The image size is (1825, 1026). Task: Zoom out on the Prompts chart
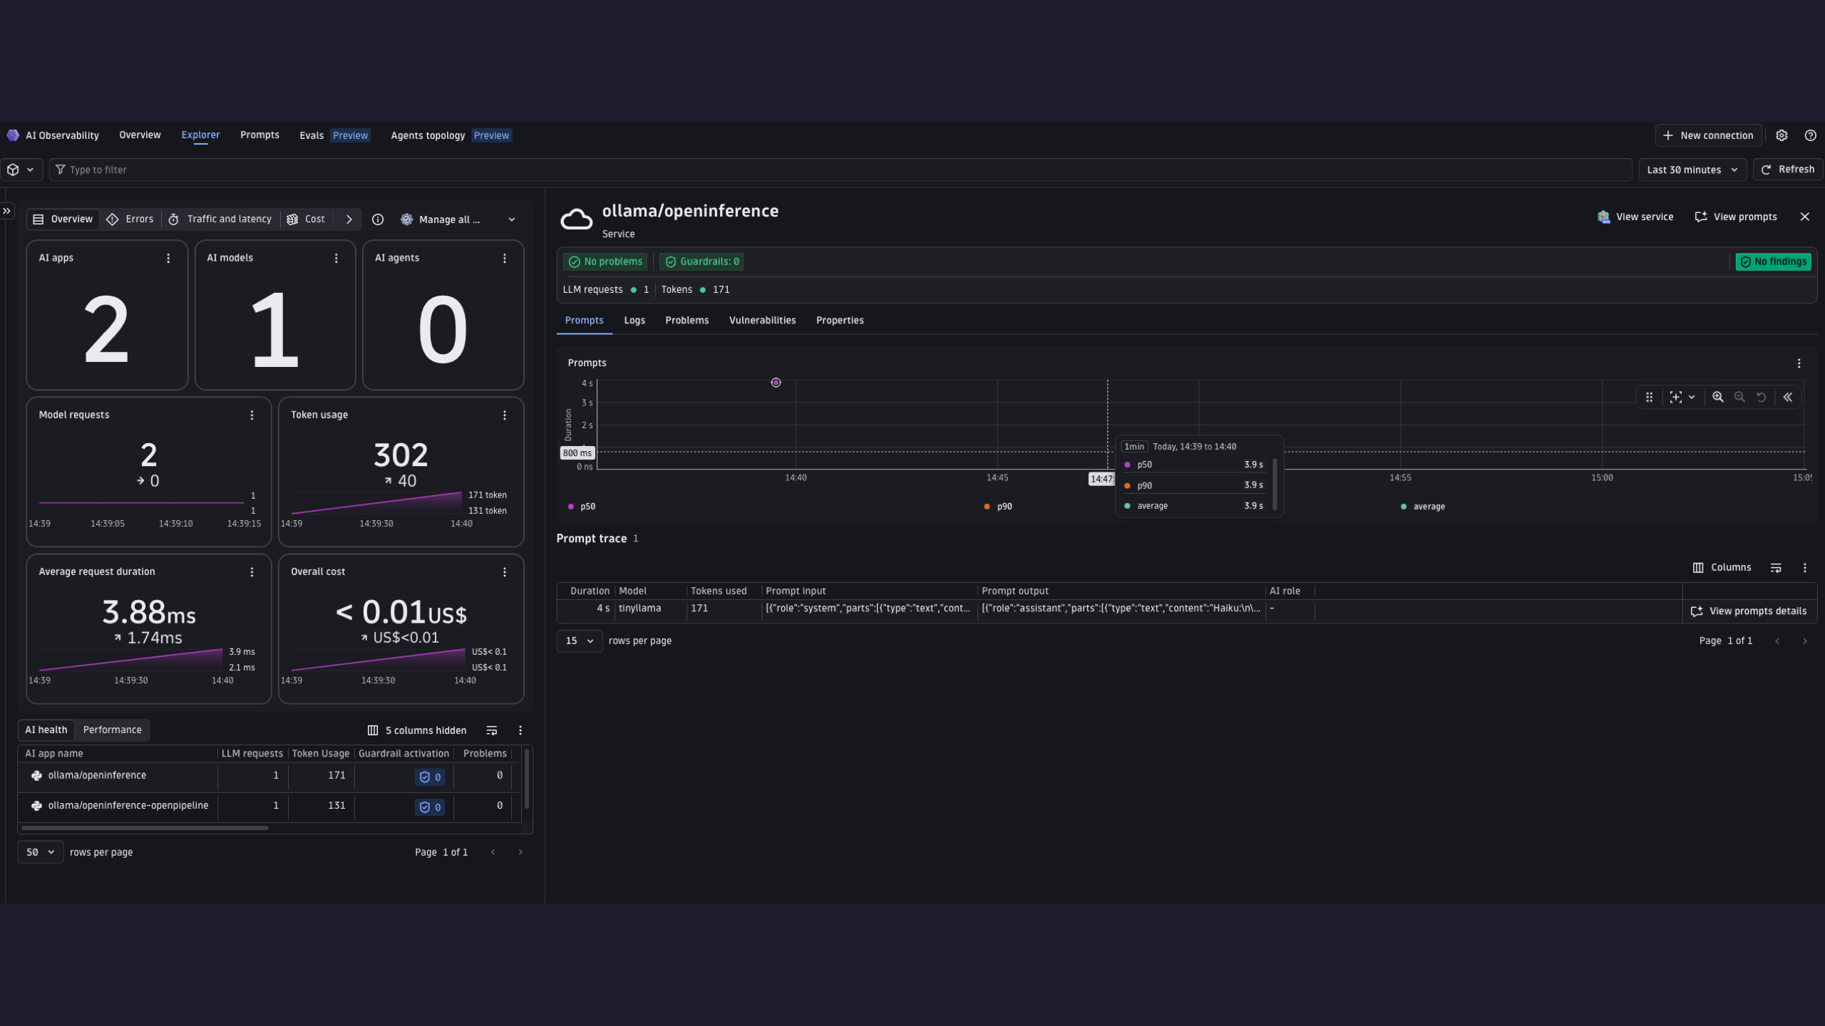pyautogui.click(x=1739, y=398)
